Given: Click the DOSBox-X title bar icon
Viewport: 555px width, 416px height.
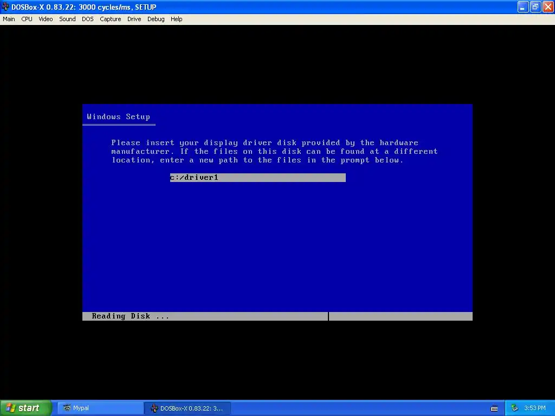Looking at the screenshot, I should pos(5,6).
